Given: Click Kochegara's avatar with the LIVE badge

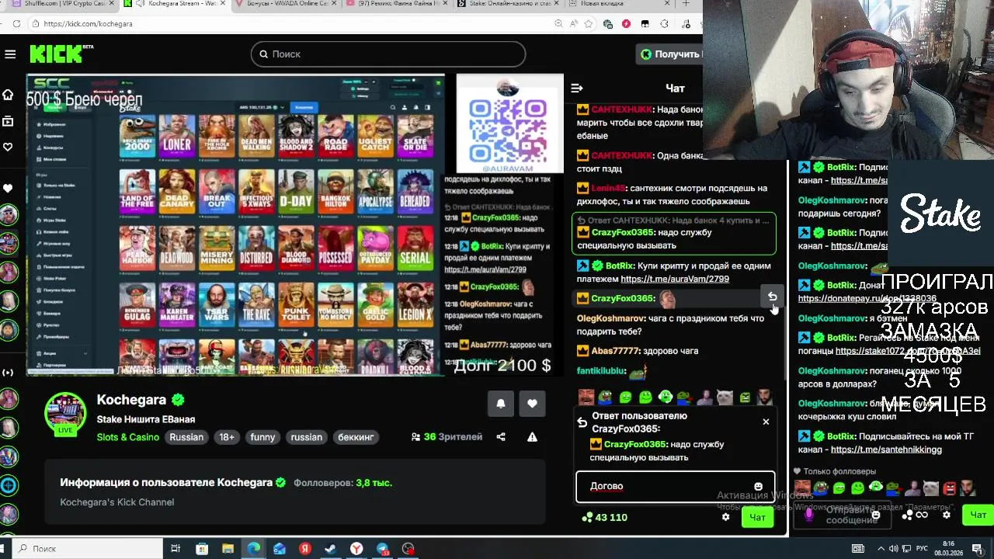Looking at the screenshot, I should click(65, 413).
